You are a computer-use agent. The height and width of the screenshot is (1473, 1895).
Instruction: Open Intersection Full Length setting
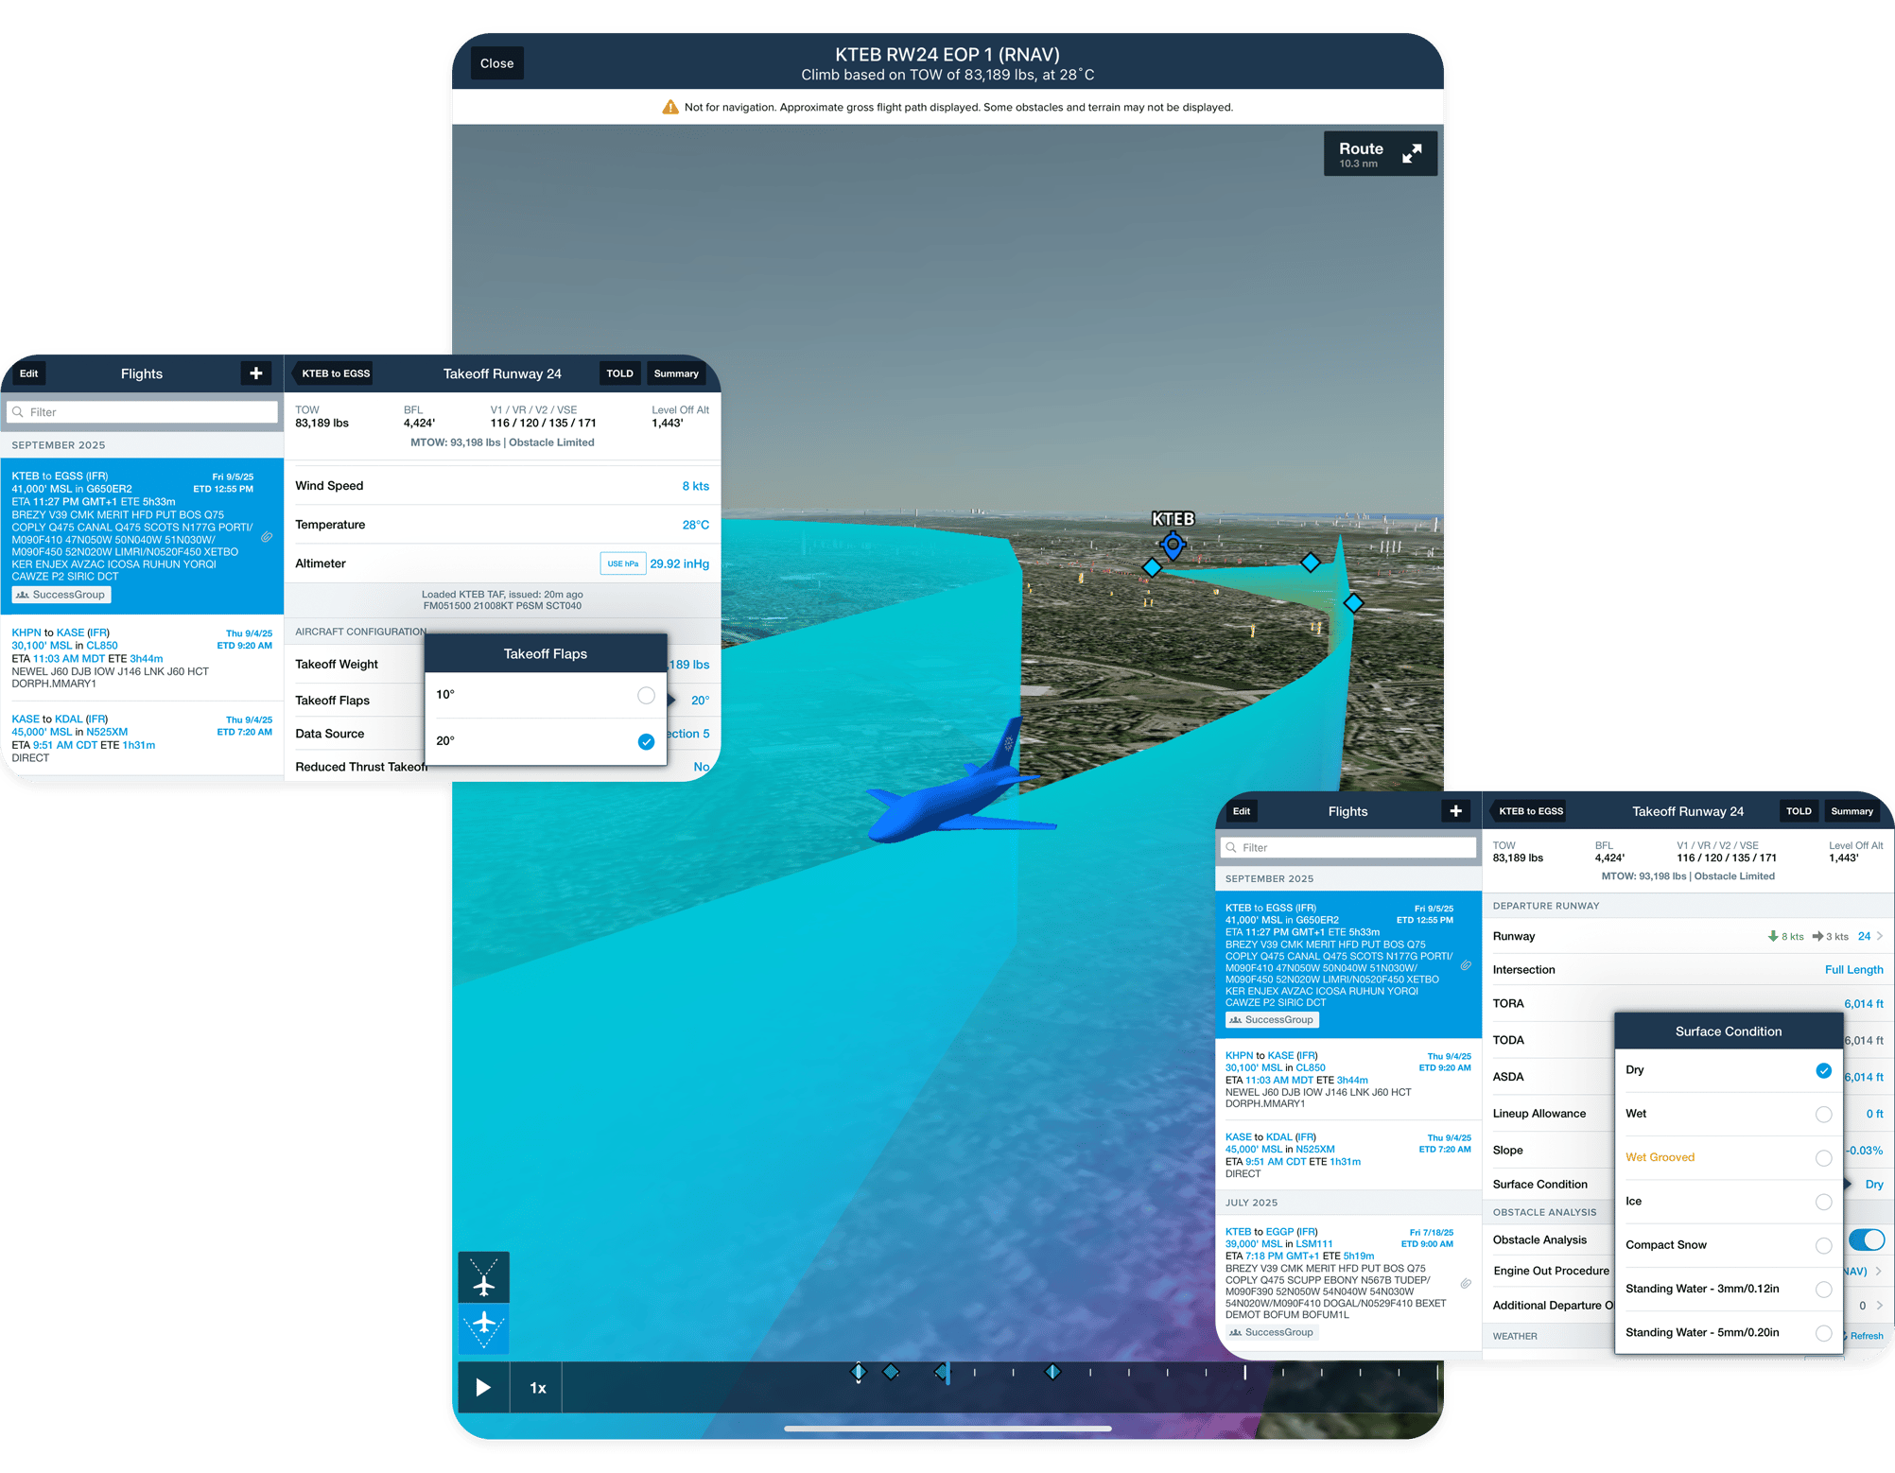click(x=1852, y=969)
